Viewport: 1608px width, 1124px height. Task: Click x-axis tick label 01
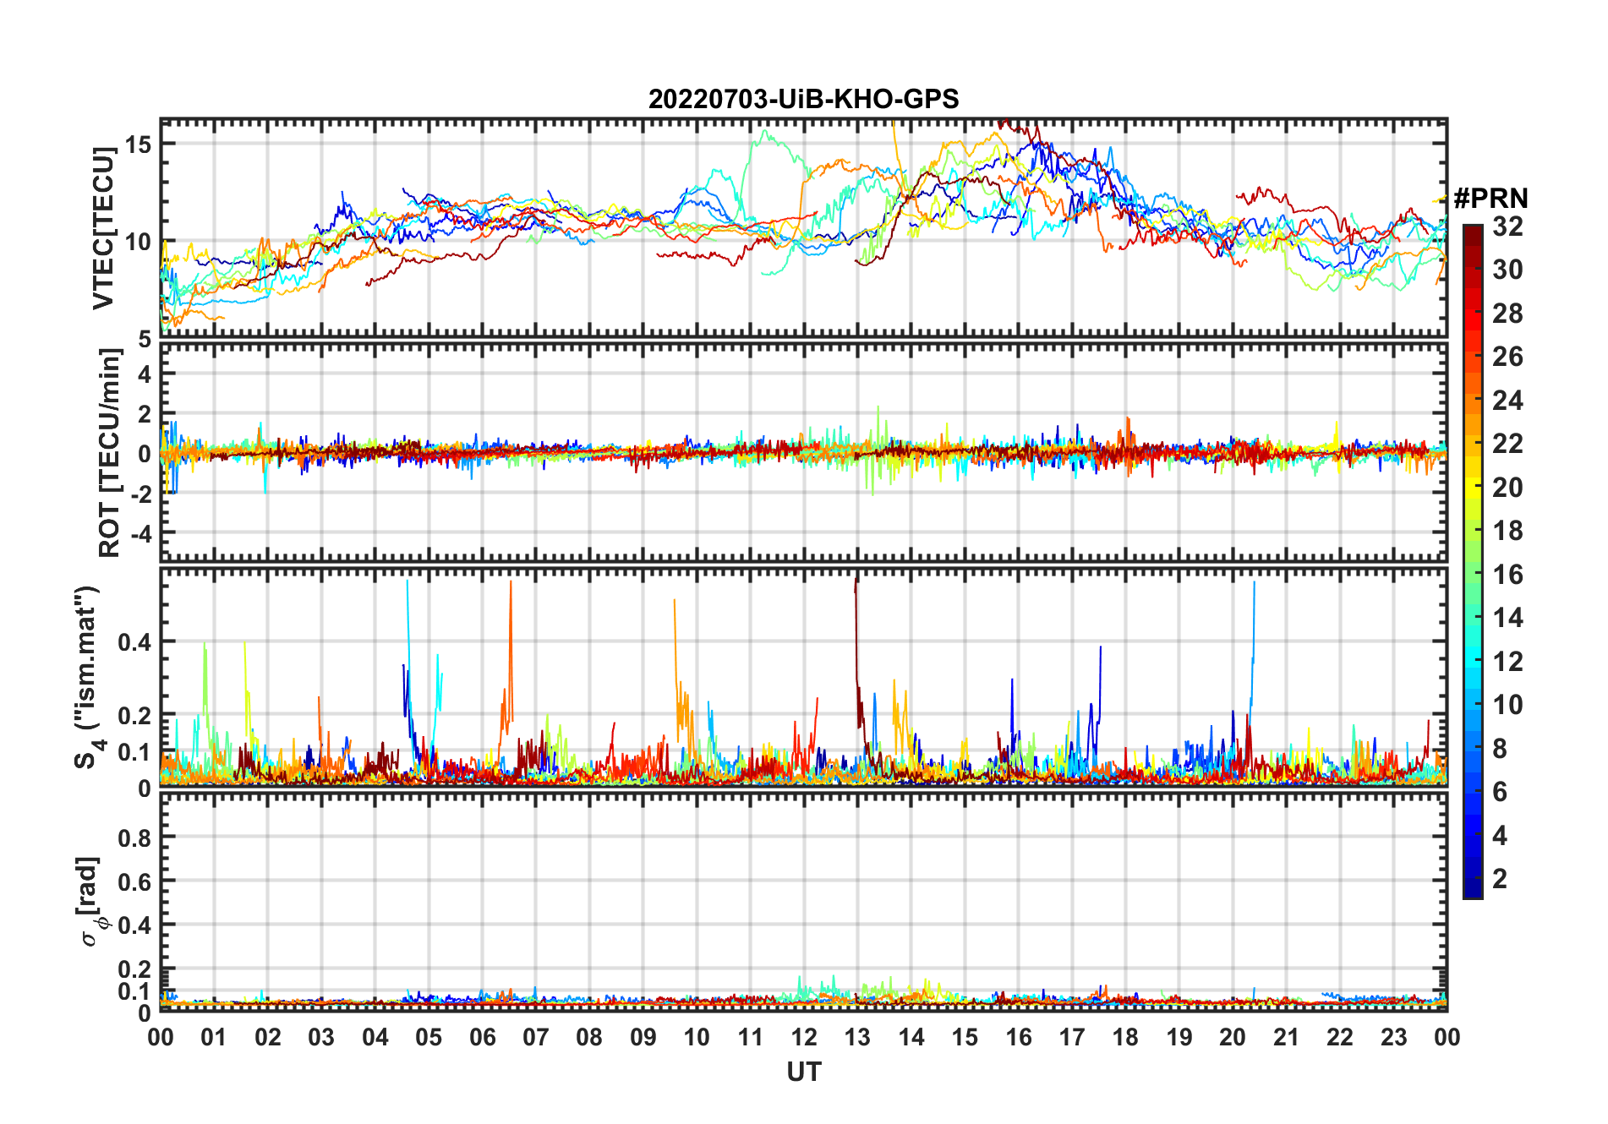click(214, 1037)
